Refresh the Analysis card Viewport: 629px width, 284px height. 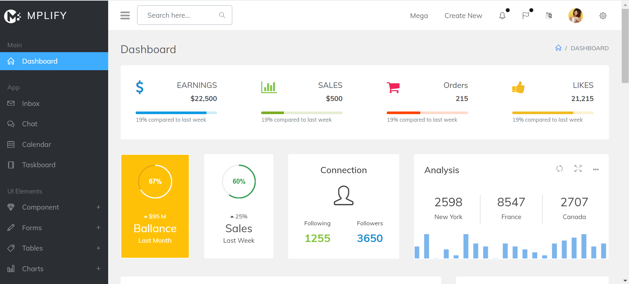pyautogui.click(x=560, y=169)
